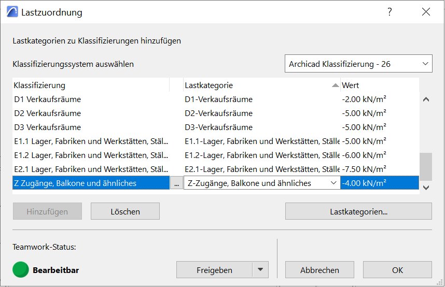Select the E1.2 Lager, Fabriken row
Viewport: 445px width, 287px height.
point(91,155)
